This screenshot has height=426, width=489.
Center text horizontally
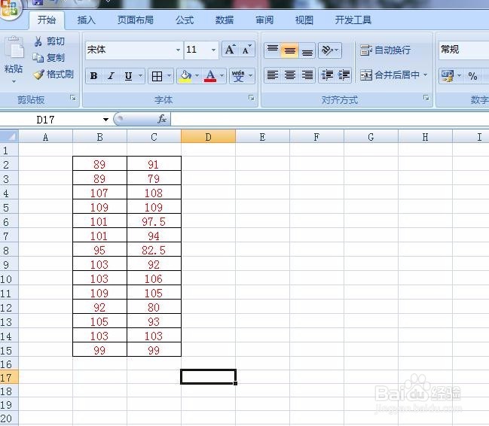290,75
